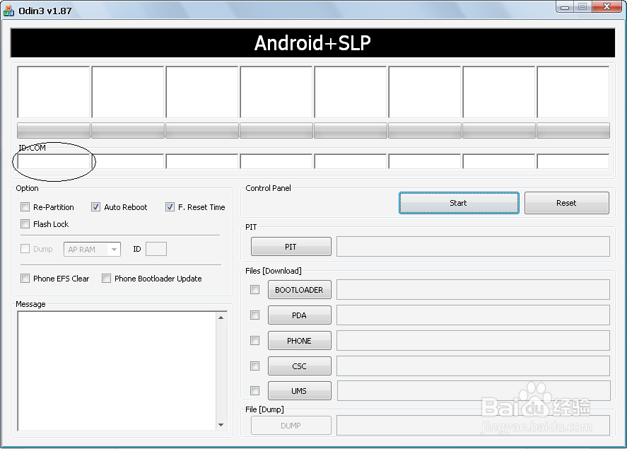Toggle the F. Reset Time checkbox
Image resolution: width=627 pixels, height=449 pixels.
170,207
